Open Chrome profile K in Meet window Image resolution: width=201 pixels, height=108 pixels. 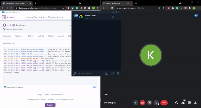(x=194, y=8)
